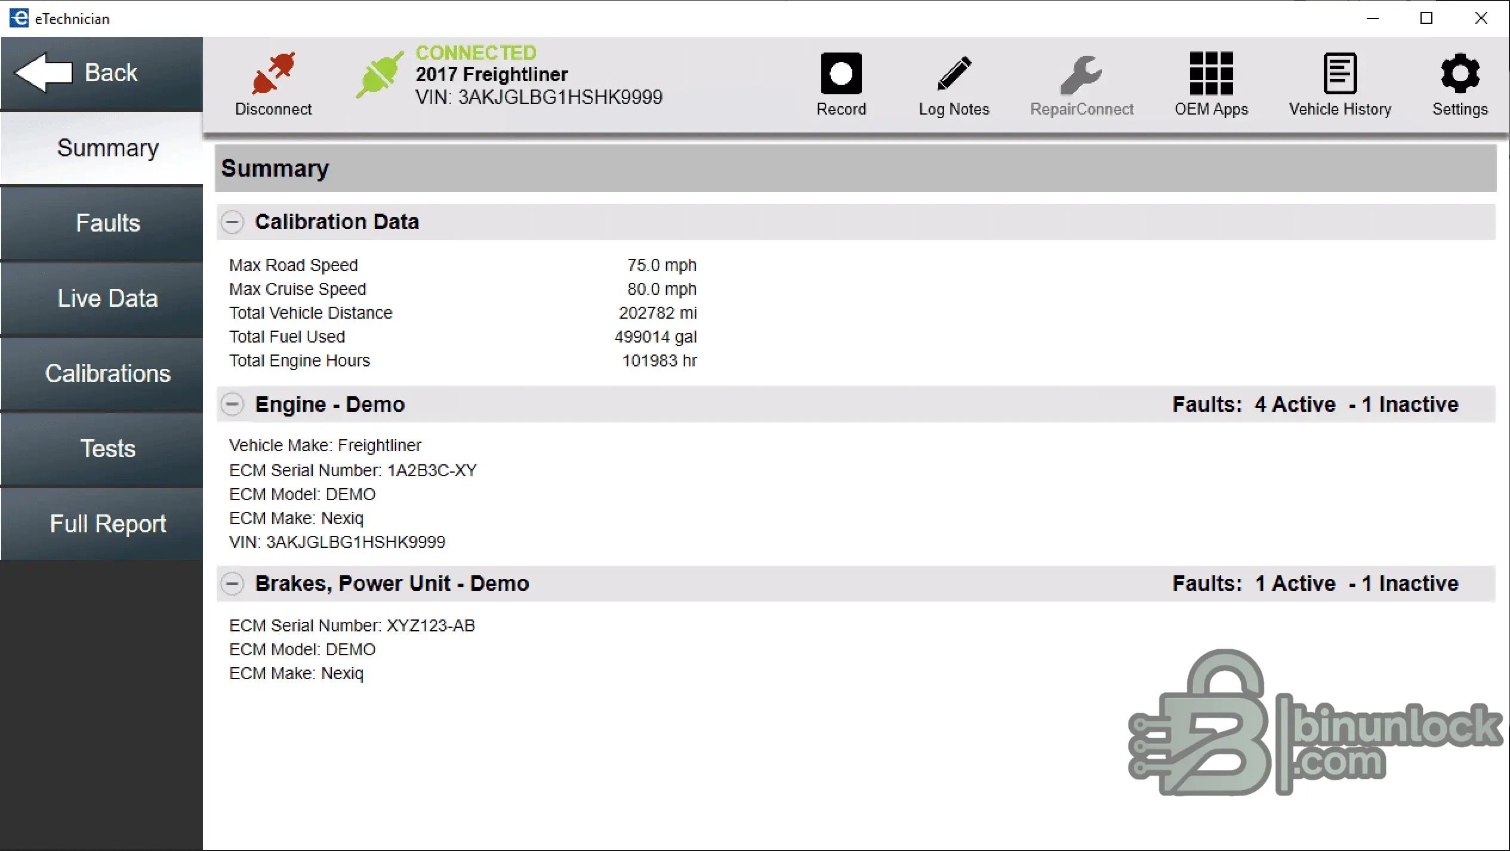Click the Brakes faults '1 Active - 1 Inactive' text

[1356, 583]
